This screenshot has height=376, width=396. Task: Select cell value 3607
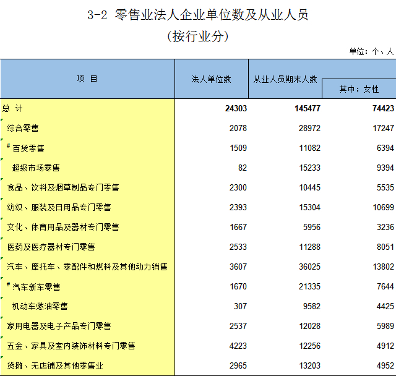238,267
